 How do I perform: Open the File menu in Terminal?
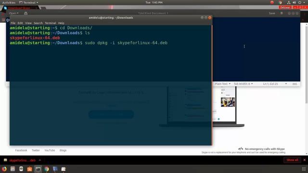tap(13, 23)
